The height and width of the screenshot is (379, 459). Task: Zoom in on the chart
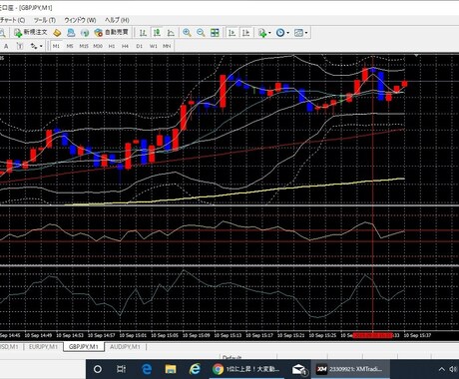coord(187,33)
